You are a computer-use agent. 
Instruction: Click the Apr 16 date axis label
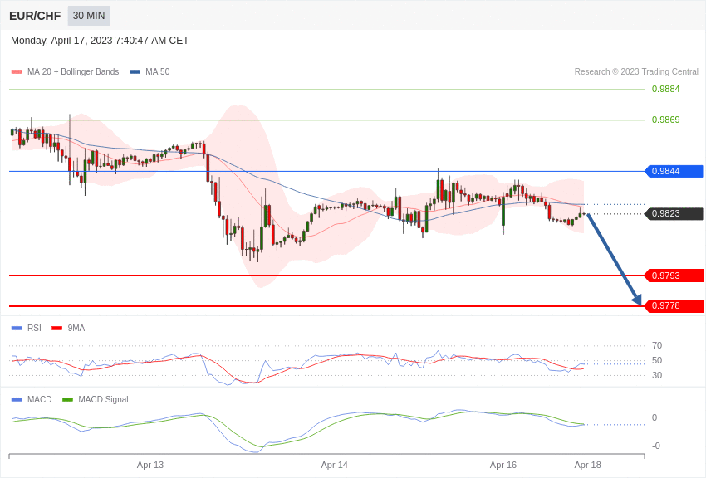[x=503, y=465]
